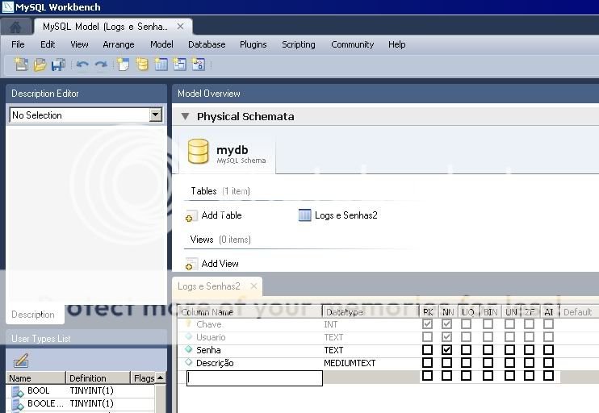Open the Scripting menu

pos(298,44)
